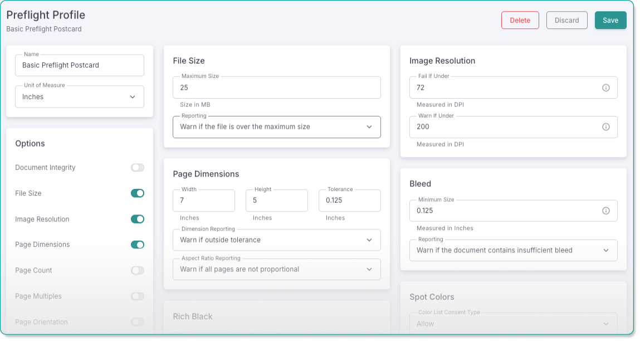
Task: Click the Page Dimensions section heading
Action: [x=206, y=174]
